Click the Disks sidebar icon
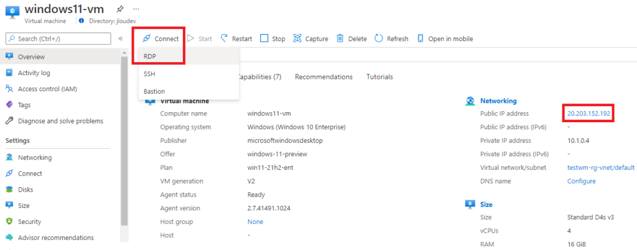 pos(9,190)
